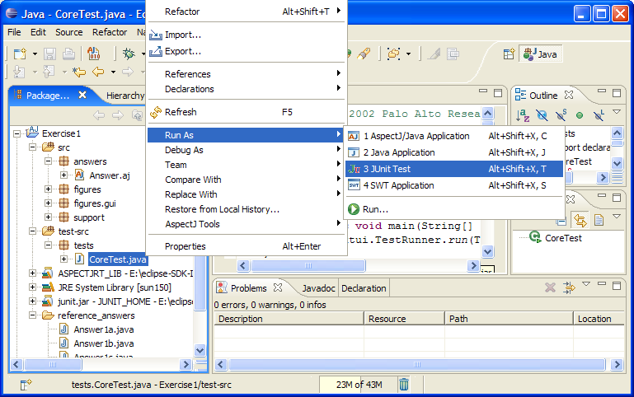The height and width of the screenshot is (397, 634).
Task: Expand the ASPECTJRT_LIB library node
Action: [32, 273]
